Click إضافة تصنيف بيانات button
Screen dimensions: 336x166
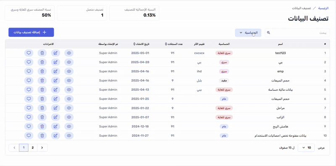(31, 32)
